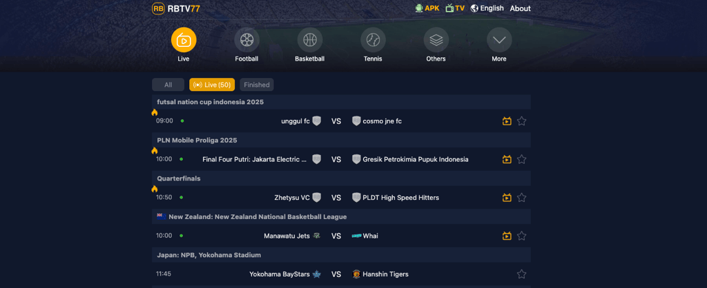Favorite the Manawatu Jets vs Whai match
707x288 pixels.
522,236
